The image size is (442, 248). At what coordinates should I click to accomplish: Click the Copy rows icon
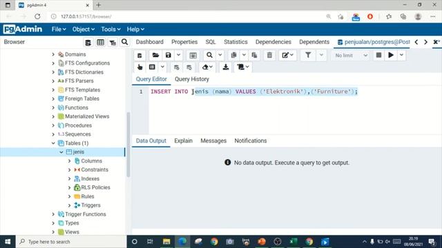pos(233,55)
